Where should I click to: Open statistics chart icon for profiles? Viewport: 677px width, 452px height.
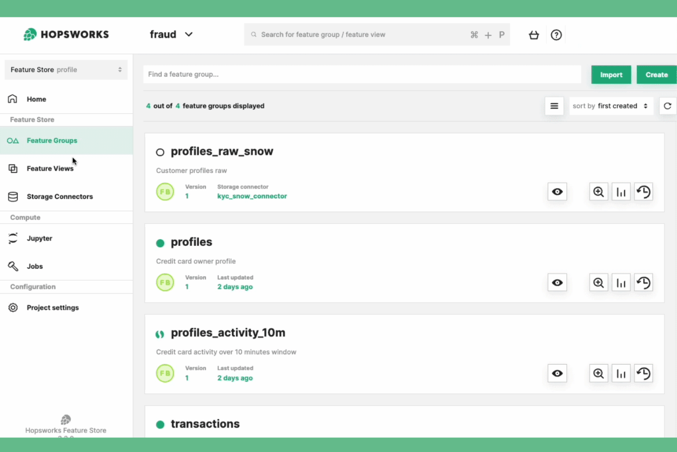pyautogui.click(x=621, y=283)
